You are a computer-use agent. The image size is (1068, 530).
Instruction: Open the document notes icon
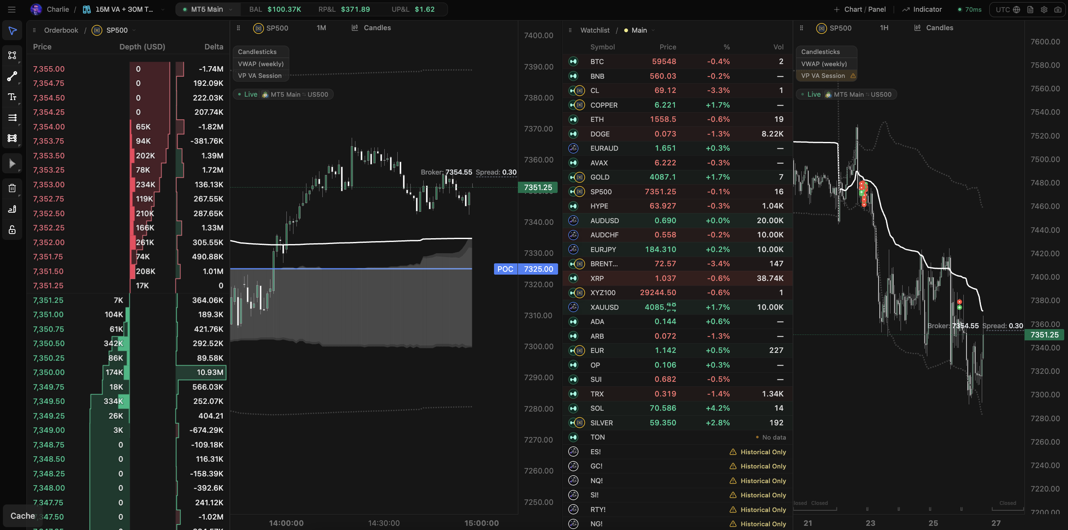click(x=1030, y=10)
